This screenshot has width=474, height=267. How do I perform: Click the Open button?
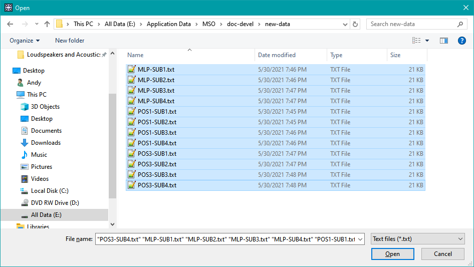[392, 254]
